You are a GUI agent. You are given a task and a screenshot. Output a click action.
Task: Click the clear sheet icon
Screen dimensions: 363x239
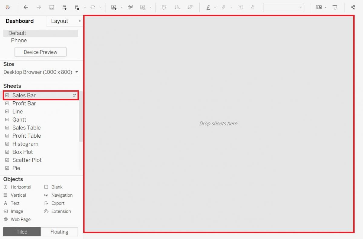click(x=143, y=7)
